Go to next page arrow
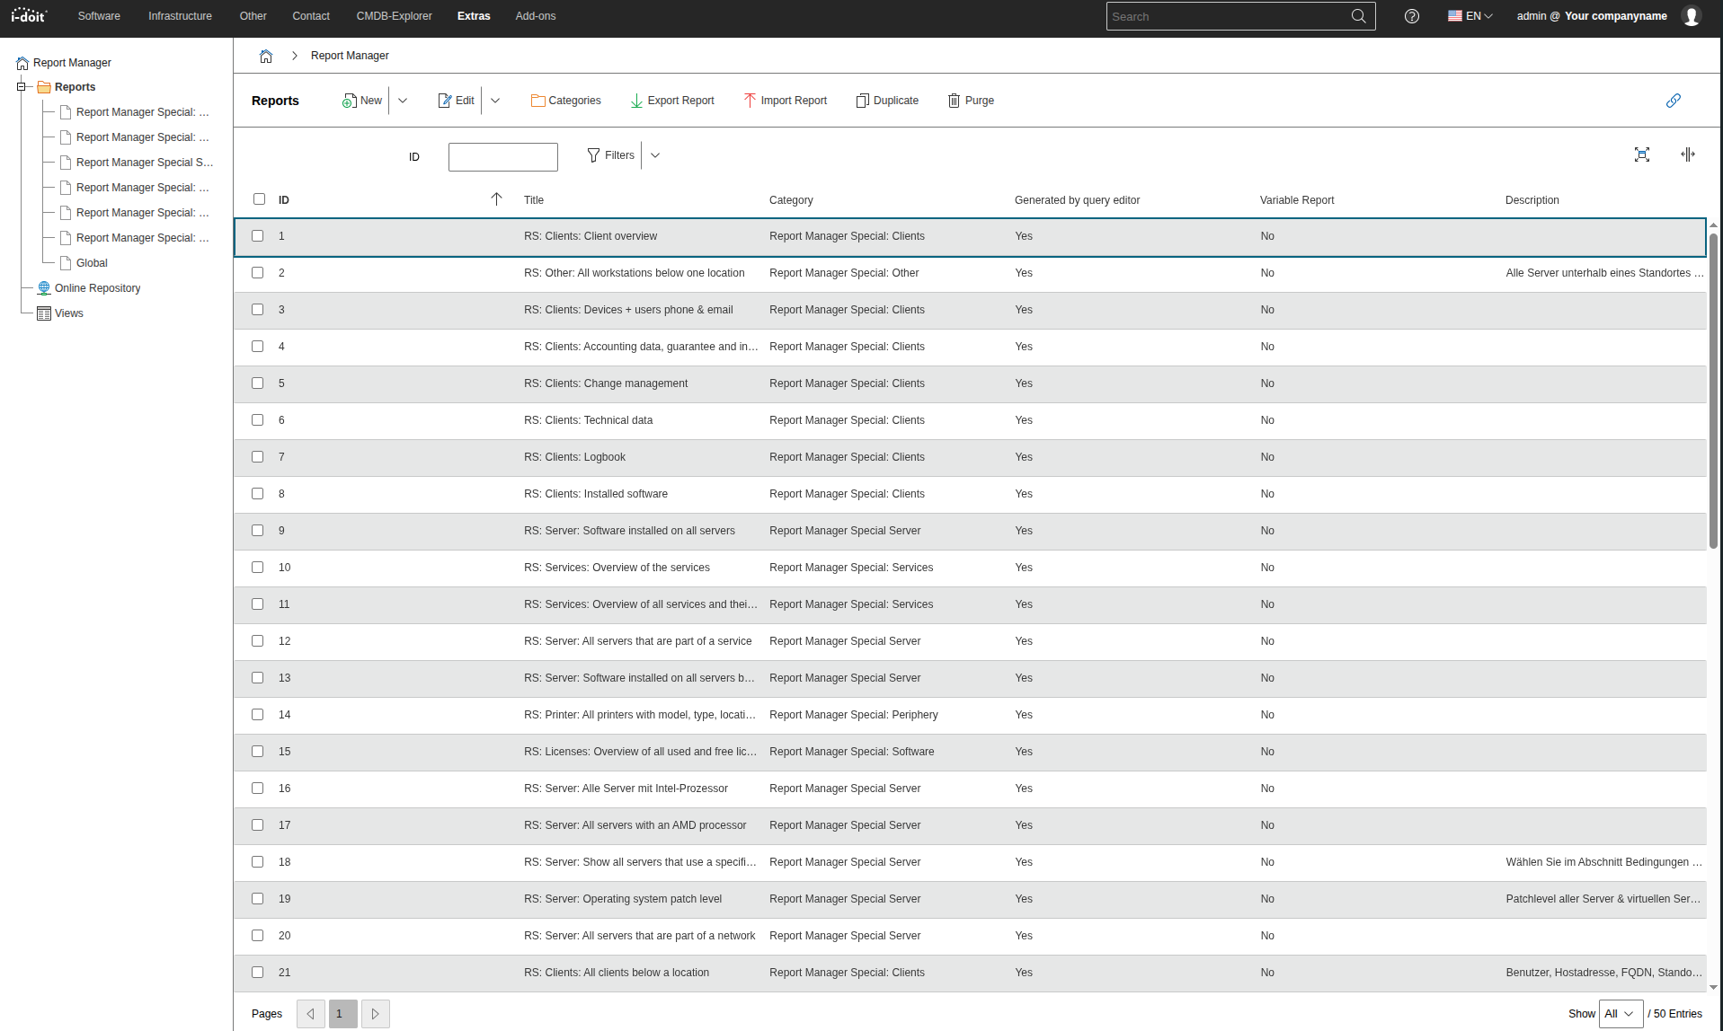This screenshot has width=1723, height=1031. tap(376, 1014)
